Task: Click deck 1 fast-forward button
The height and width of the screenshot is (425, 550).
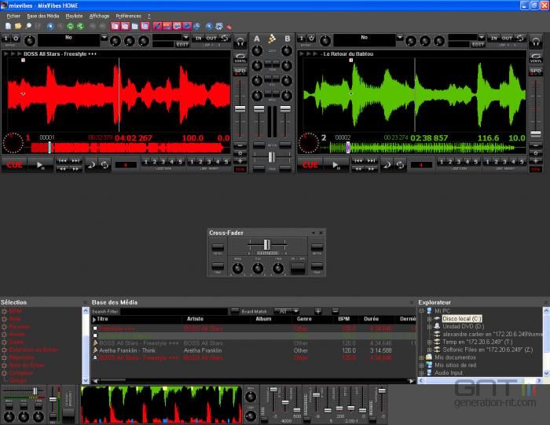Action: (75, 169)
